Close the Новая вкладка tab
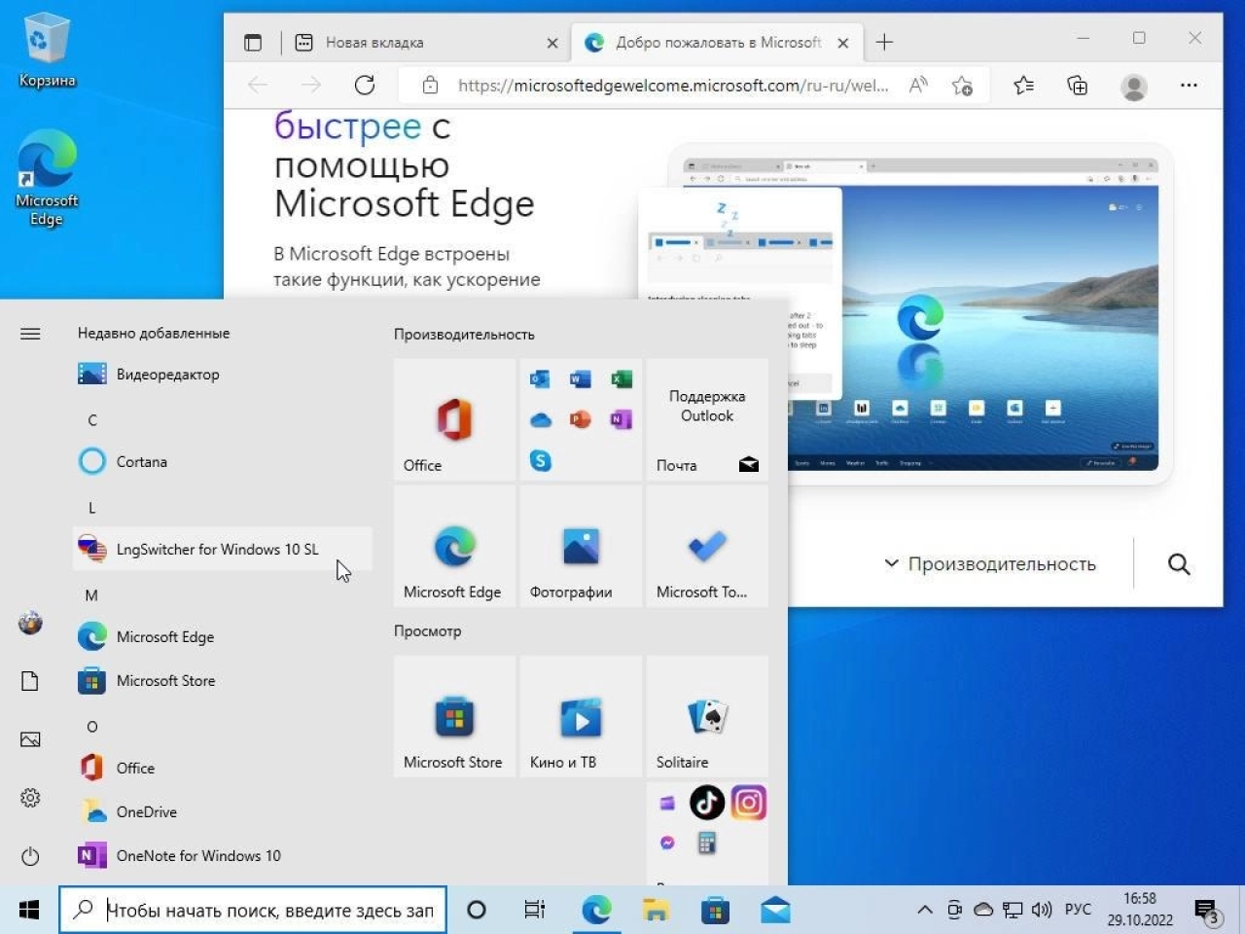Screen dimensions: 1245x934 551,43
